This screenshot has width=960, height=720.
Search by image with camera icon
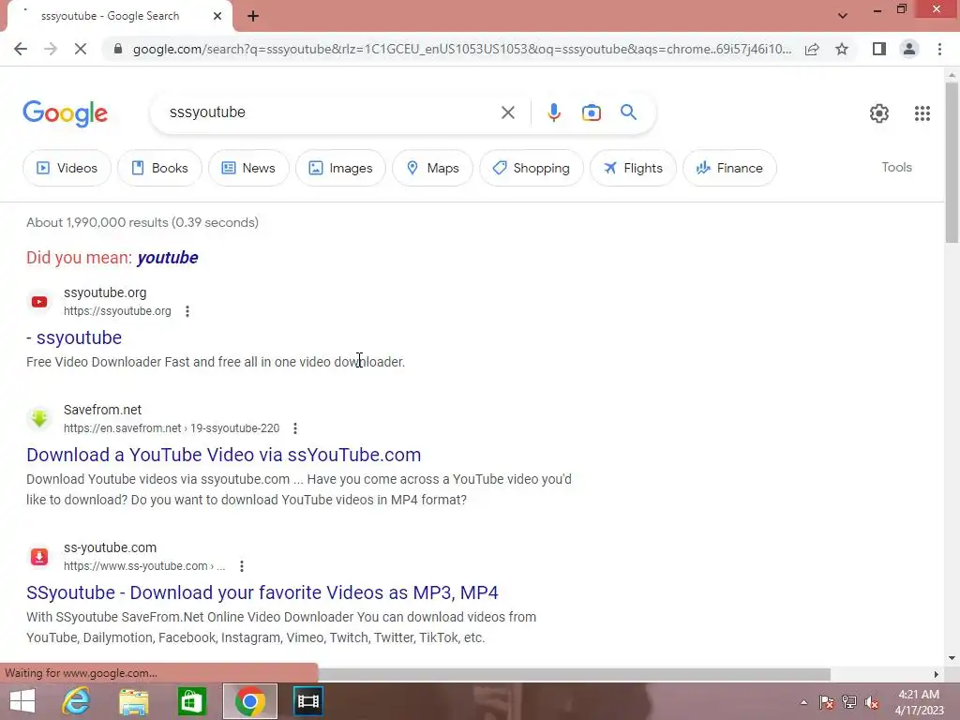(591, 112)
